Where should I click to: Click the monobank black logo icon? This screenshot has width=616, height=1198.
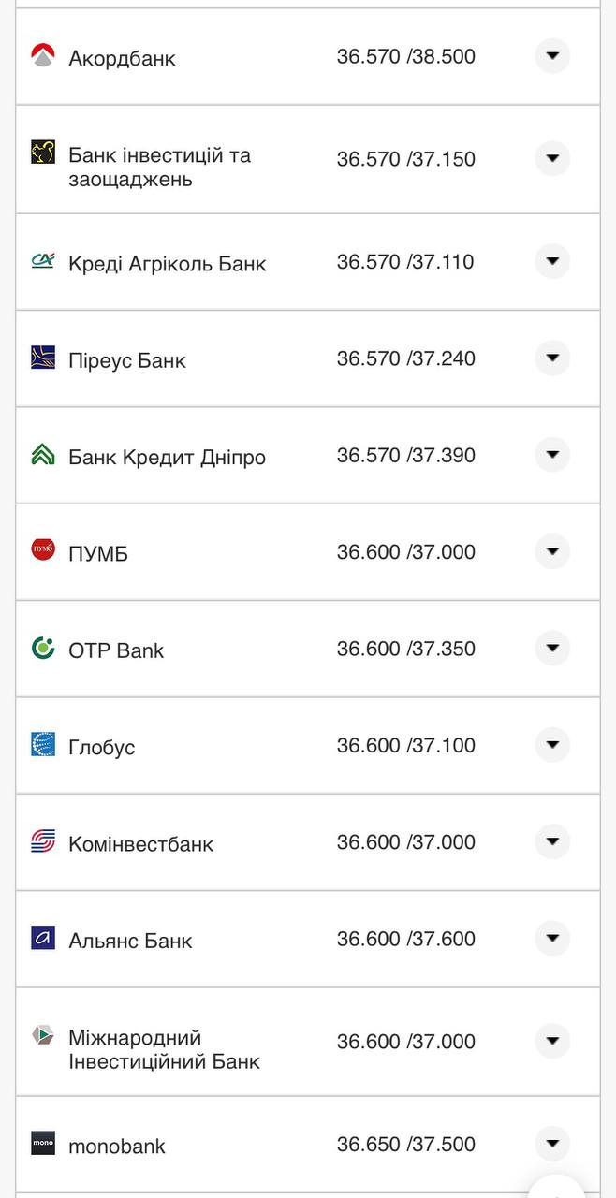tap(43, 1144)
